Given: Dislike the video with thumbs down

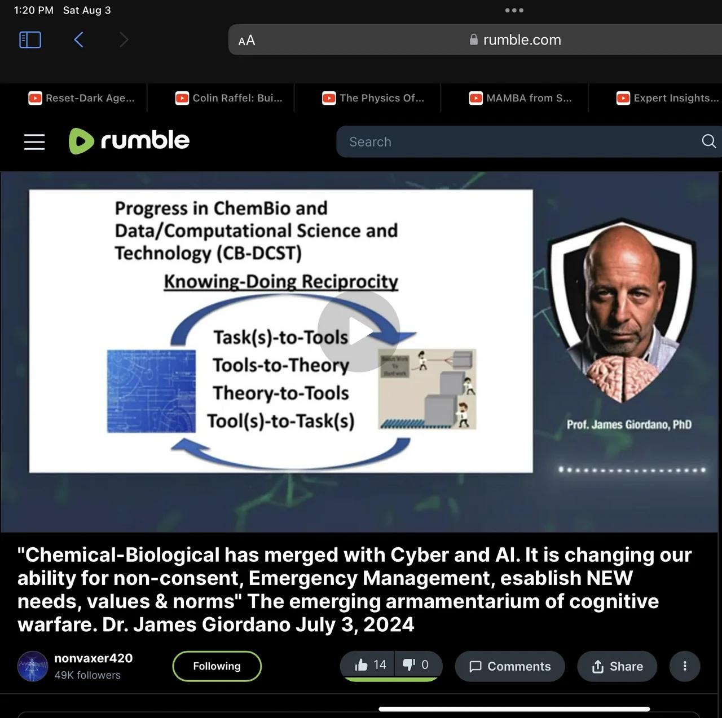Looking at the screenshot, I should (416, 665).
